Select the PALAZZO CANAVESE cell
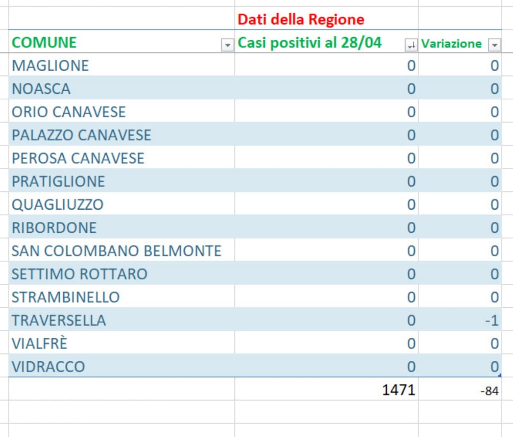The width and height of the screenshot is (513, 437). 81,135
